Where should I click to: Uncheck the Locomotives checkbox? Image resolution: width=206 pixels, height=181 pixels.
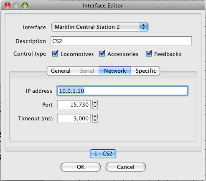[x=55, y=54]
